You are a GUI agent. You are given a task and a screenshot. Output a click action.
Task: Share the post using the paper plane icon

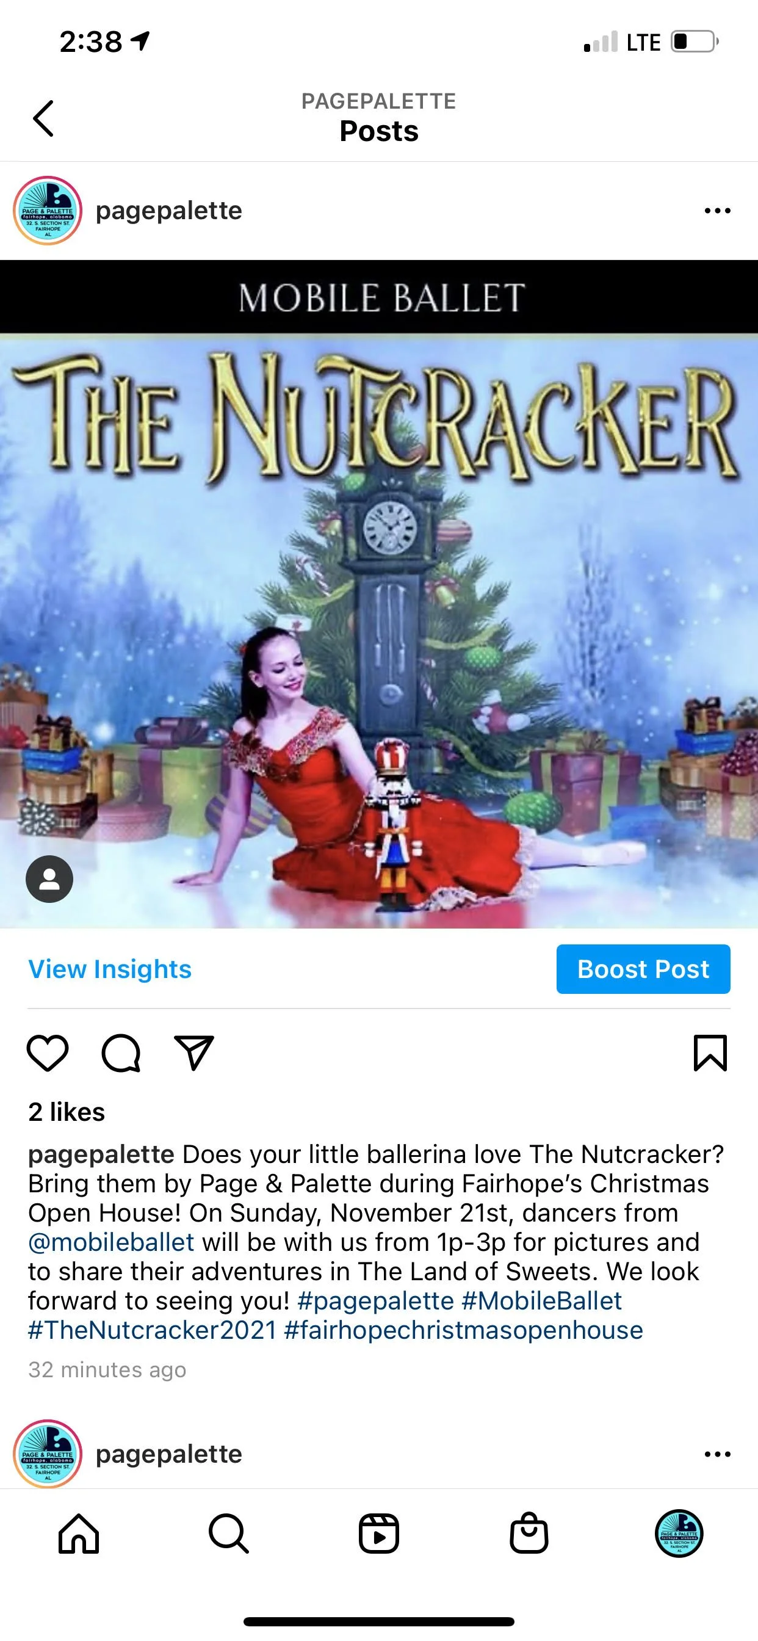[194, 1052]
